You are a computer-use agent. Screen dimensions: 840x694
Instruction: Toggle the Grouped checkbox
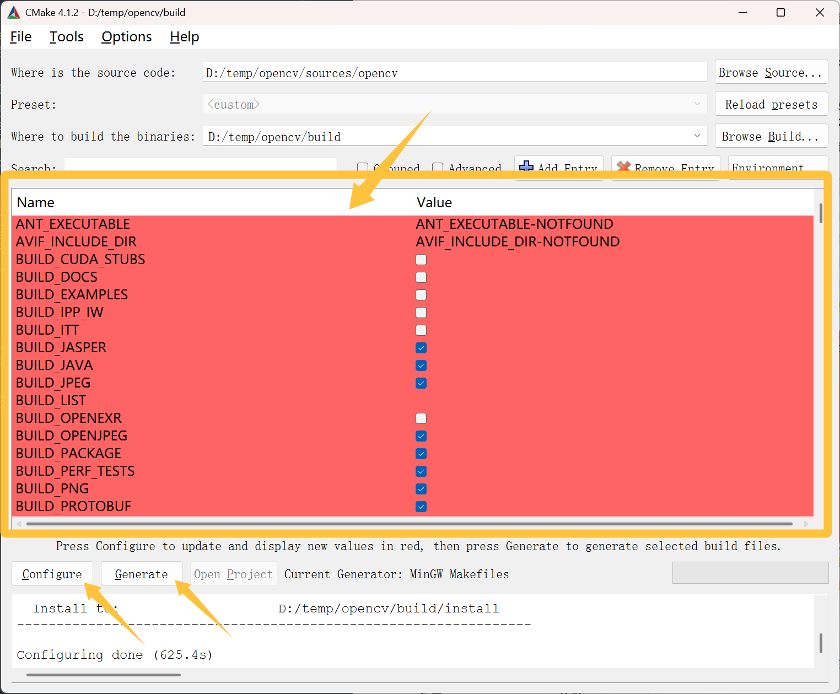tap(363, 167)
